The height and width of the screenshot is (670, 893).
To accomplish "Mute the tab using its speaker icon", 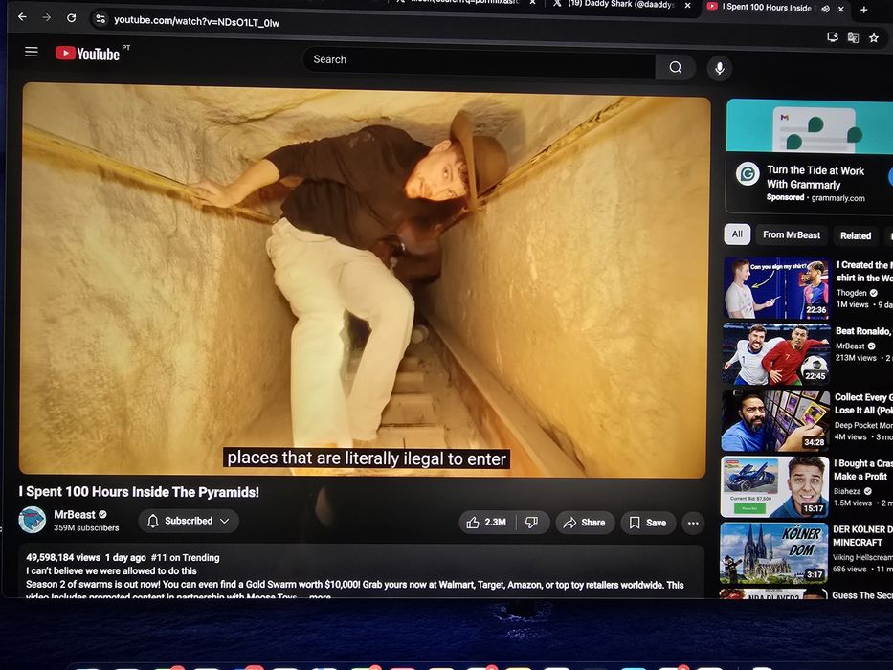I will pos(825,8).
